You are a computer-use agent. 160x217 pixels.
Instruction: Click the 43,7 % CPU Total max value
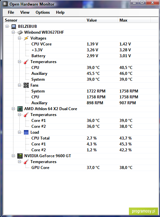[126, 138]
